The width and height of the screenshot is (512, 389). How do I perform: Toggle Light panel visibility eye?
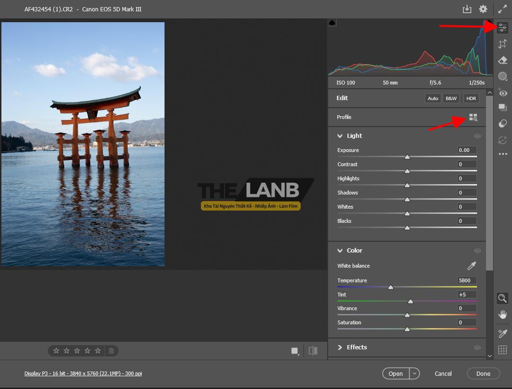(x=477, y=136)
